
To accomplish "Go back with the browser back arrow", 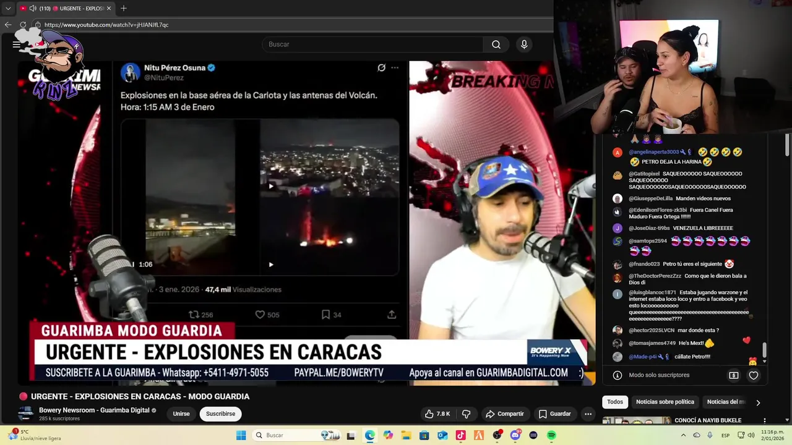I will pos(8,25).
